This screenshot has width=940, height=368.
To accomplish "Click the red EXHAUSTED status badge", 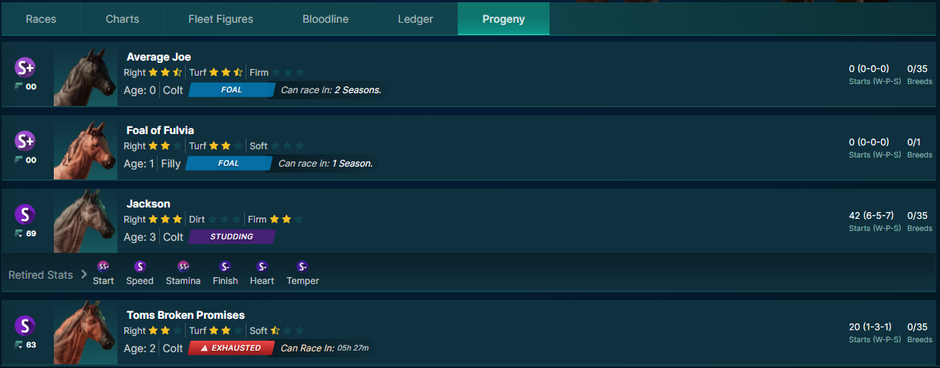I will coord(231,348).
